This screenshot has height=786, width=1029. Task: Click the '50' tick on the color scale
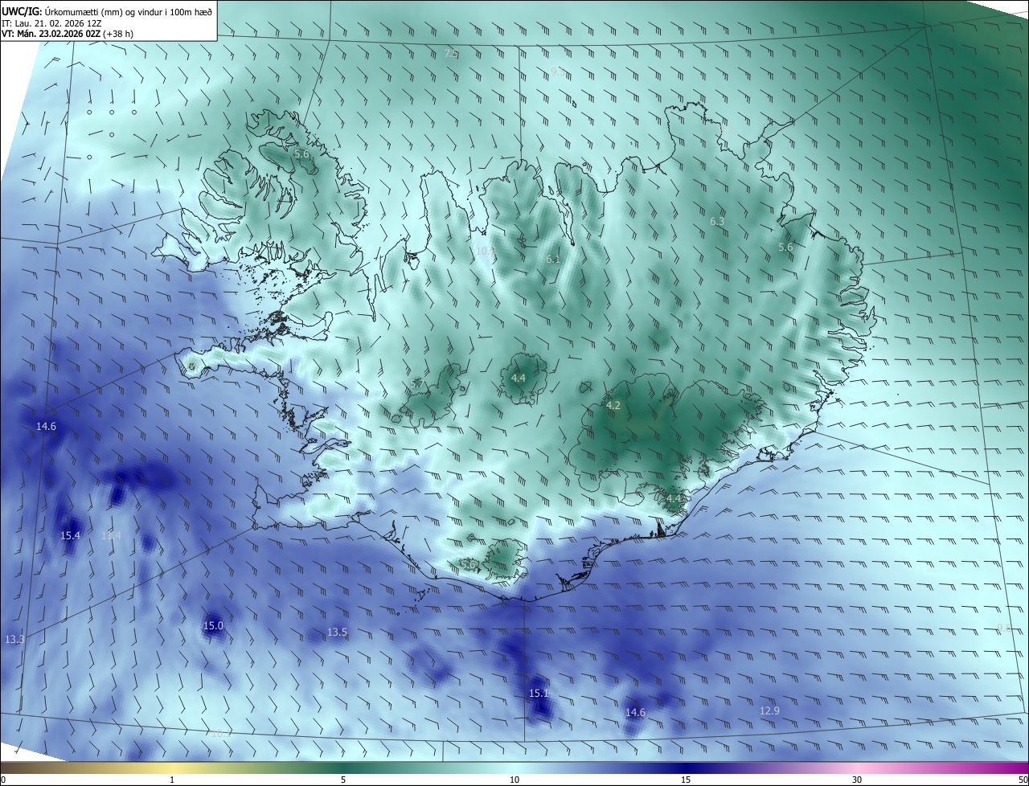[x=1023, y=780]
